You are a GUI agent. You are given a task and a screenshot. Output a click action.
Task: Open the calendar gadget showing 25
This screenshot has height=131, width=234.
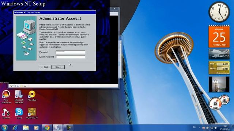(x=219, y=36)
